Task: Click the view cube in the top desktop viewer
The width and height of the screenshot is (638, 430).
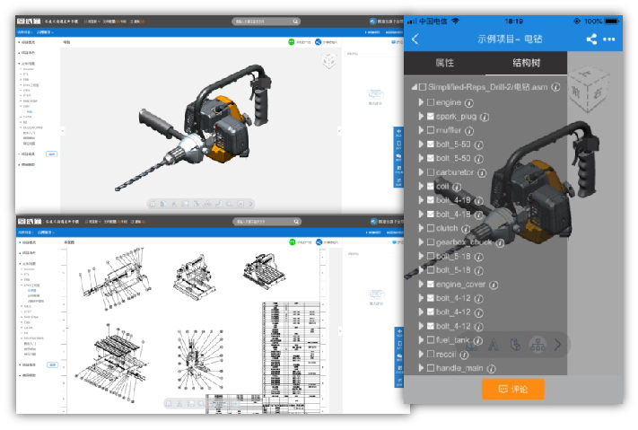Action: tap(328, 61)
